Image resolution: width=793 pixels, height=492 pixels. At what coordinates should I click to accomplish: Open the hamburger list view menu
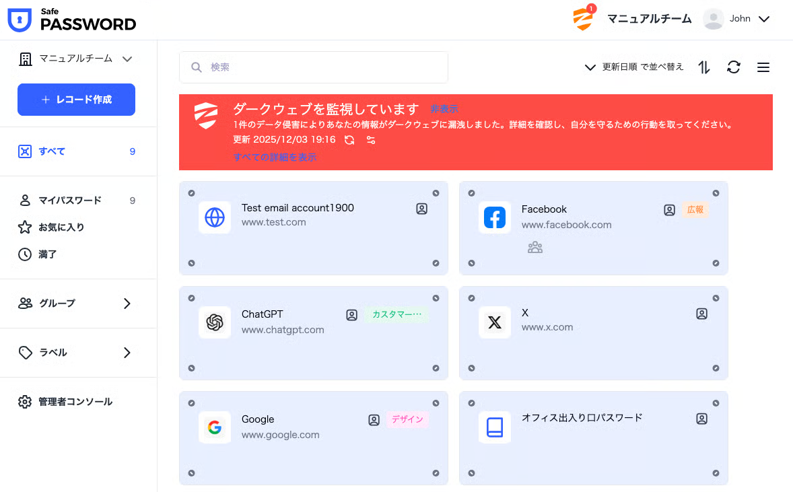click(x=763, y=67)
